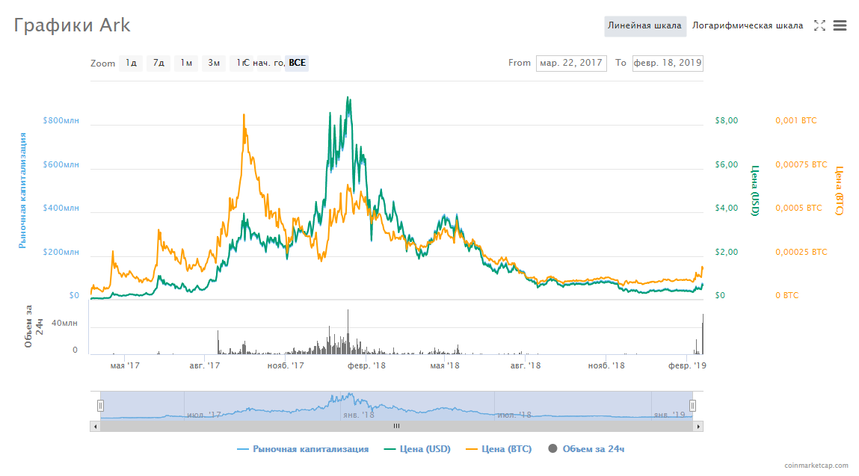This screenshot has height=476, width=859.
Task: Set zoom to 3м
Action: point(214,63)
